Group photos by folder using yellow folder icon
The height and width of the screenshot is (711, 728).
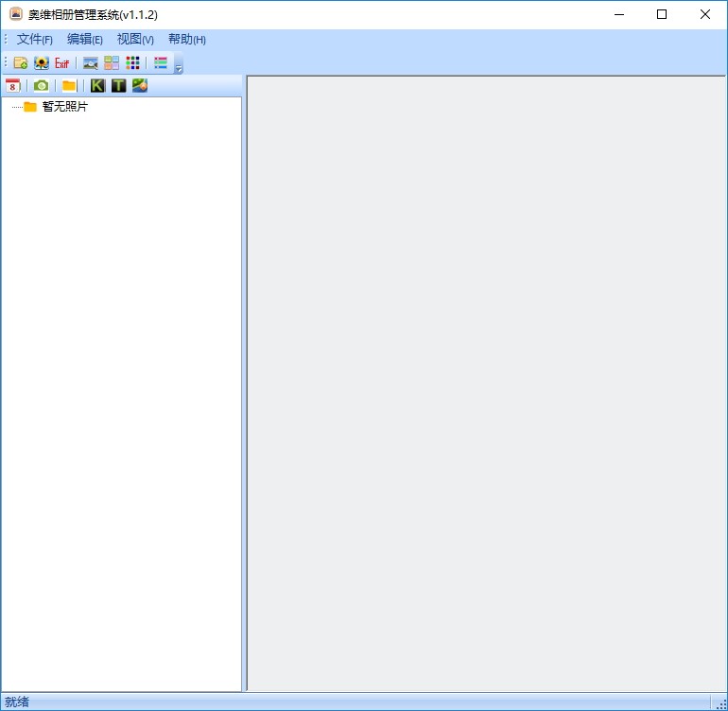[x=69, y=85]
